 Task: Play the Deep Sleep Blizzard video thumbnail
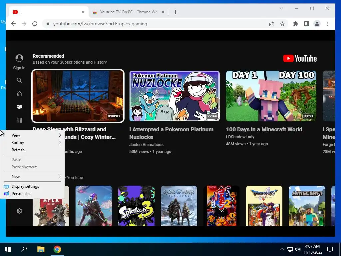[x=78, y=96]
